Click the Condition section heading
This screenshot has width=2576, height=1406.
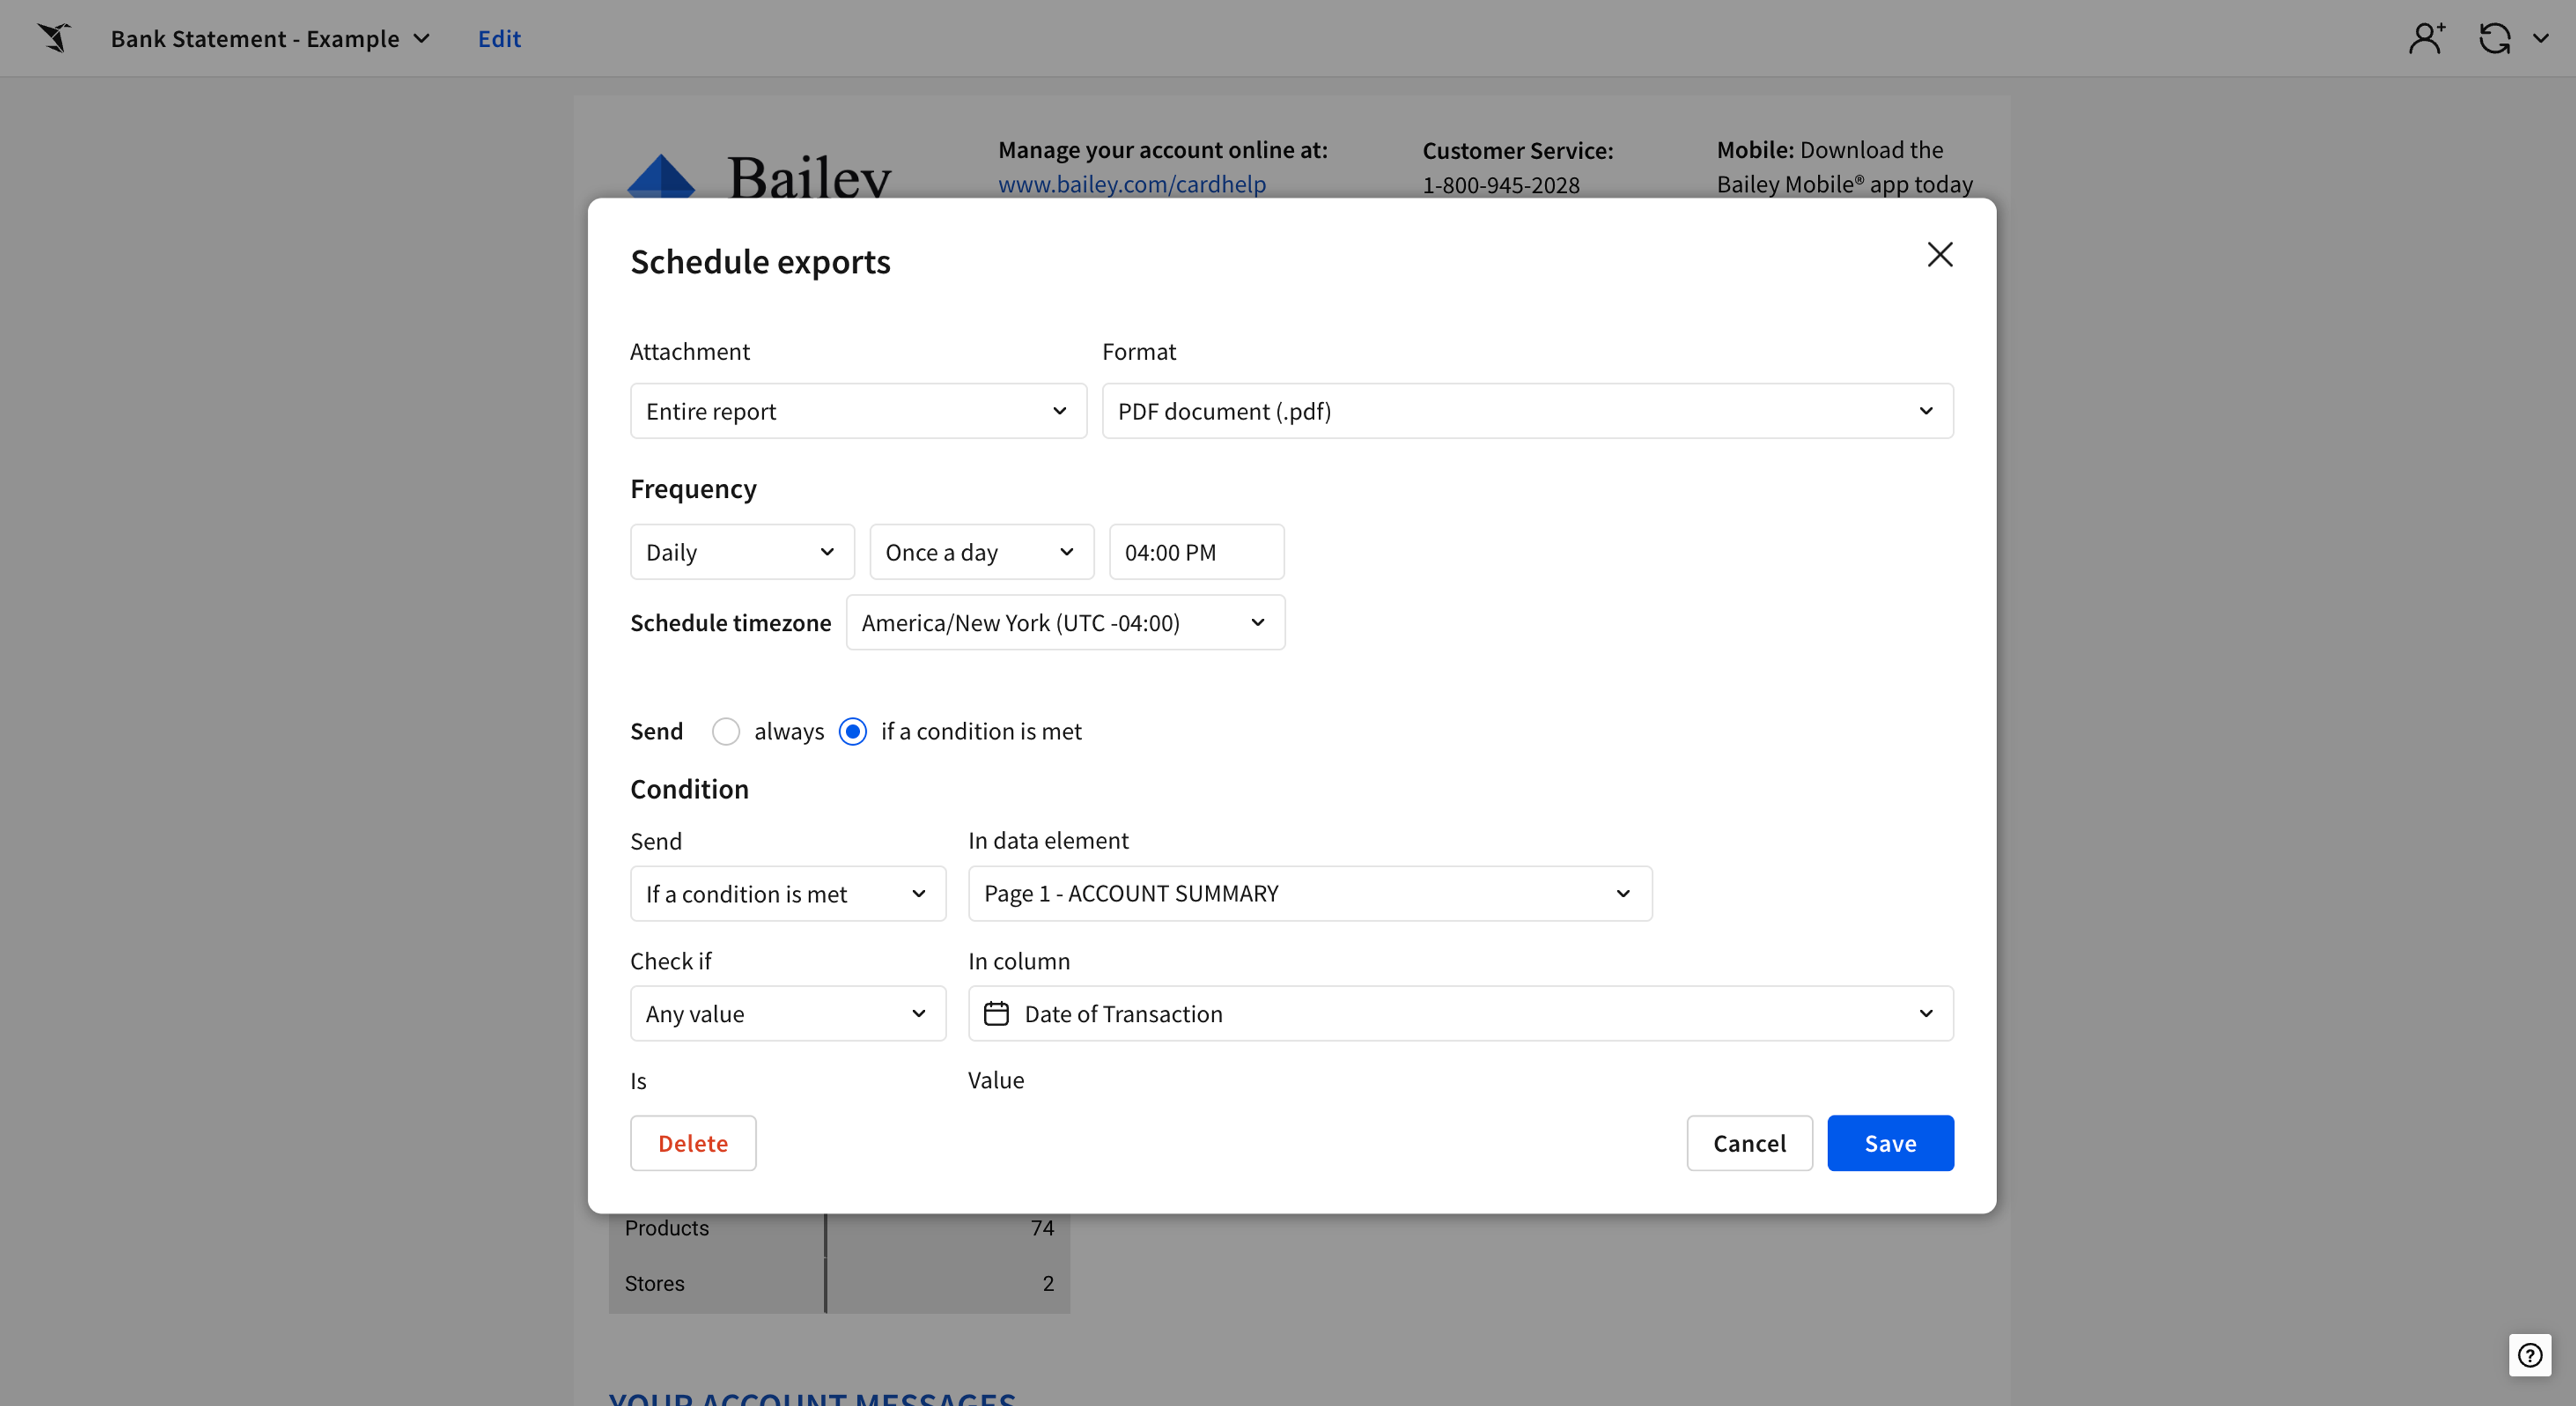coord(689,789)
